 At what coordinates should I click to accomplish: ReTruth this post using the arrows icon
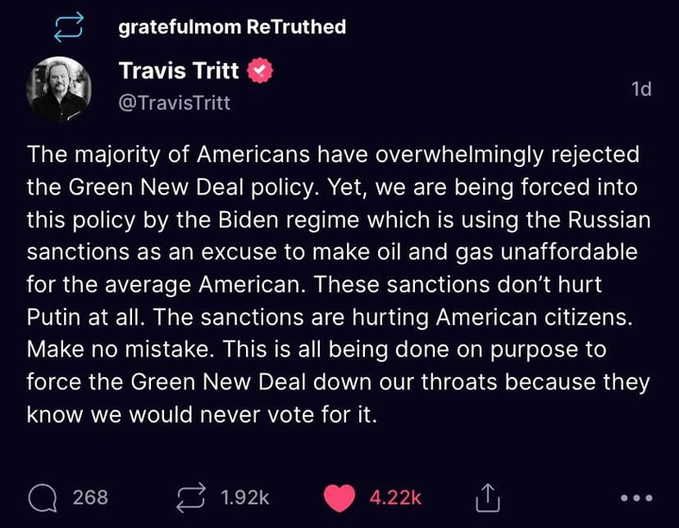(190, 496)
